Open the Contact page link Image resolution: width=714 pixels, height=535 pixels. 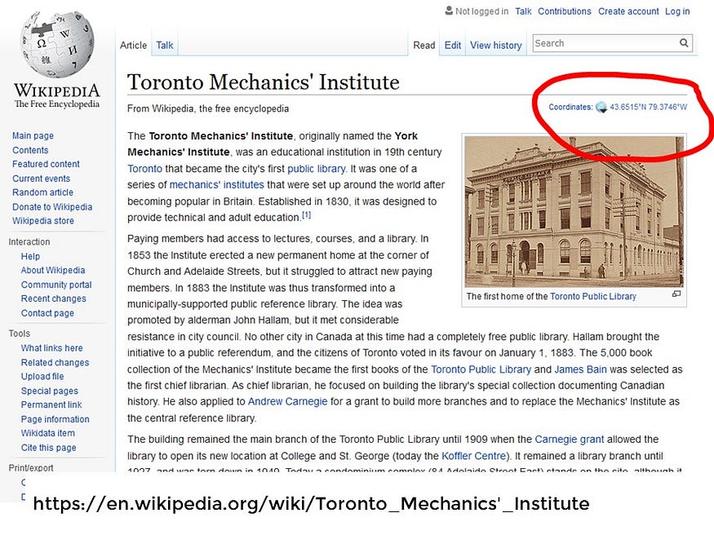point(47,313)
